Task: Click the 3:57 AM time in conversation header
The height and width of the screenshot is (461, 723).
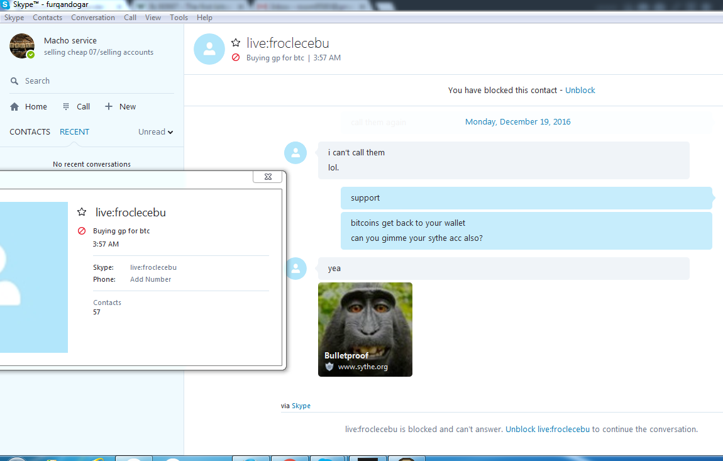Action: [x=327, y=58]
